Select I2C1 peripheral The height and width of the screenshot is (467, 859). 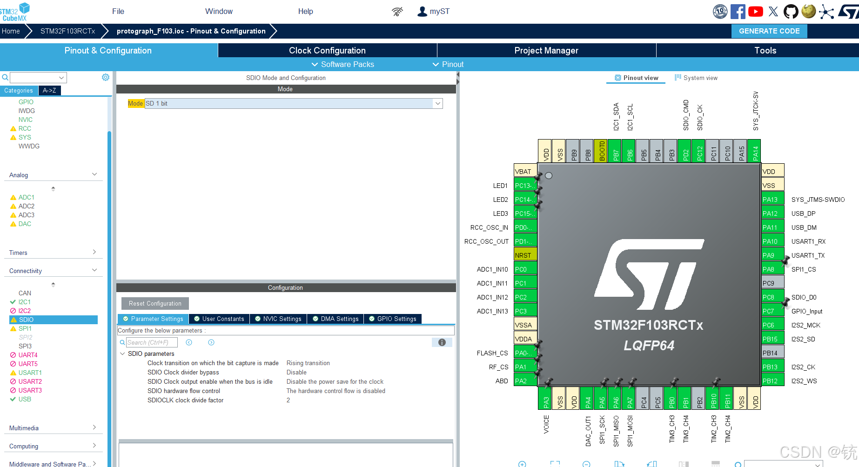click(x=24, y=302)
